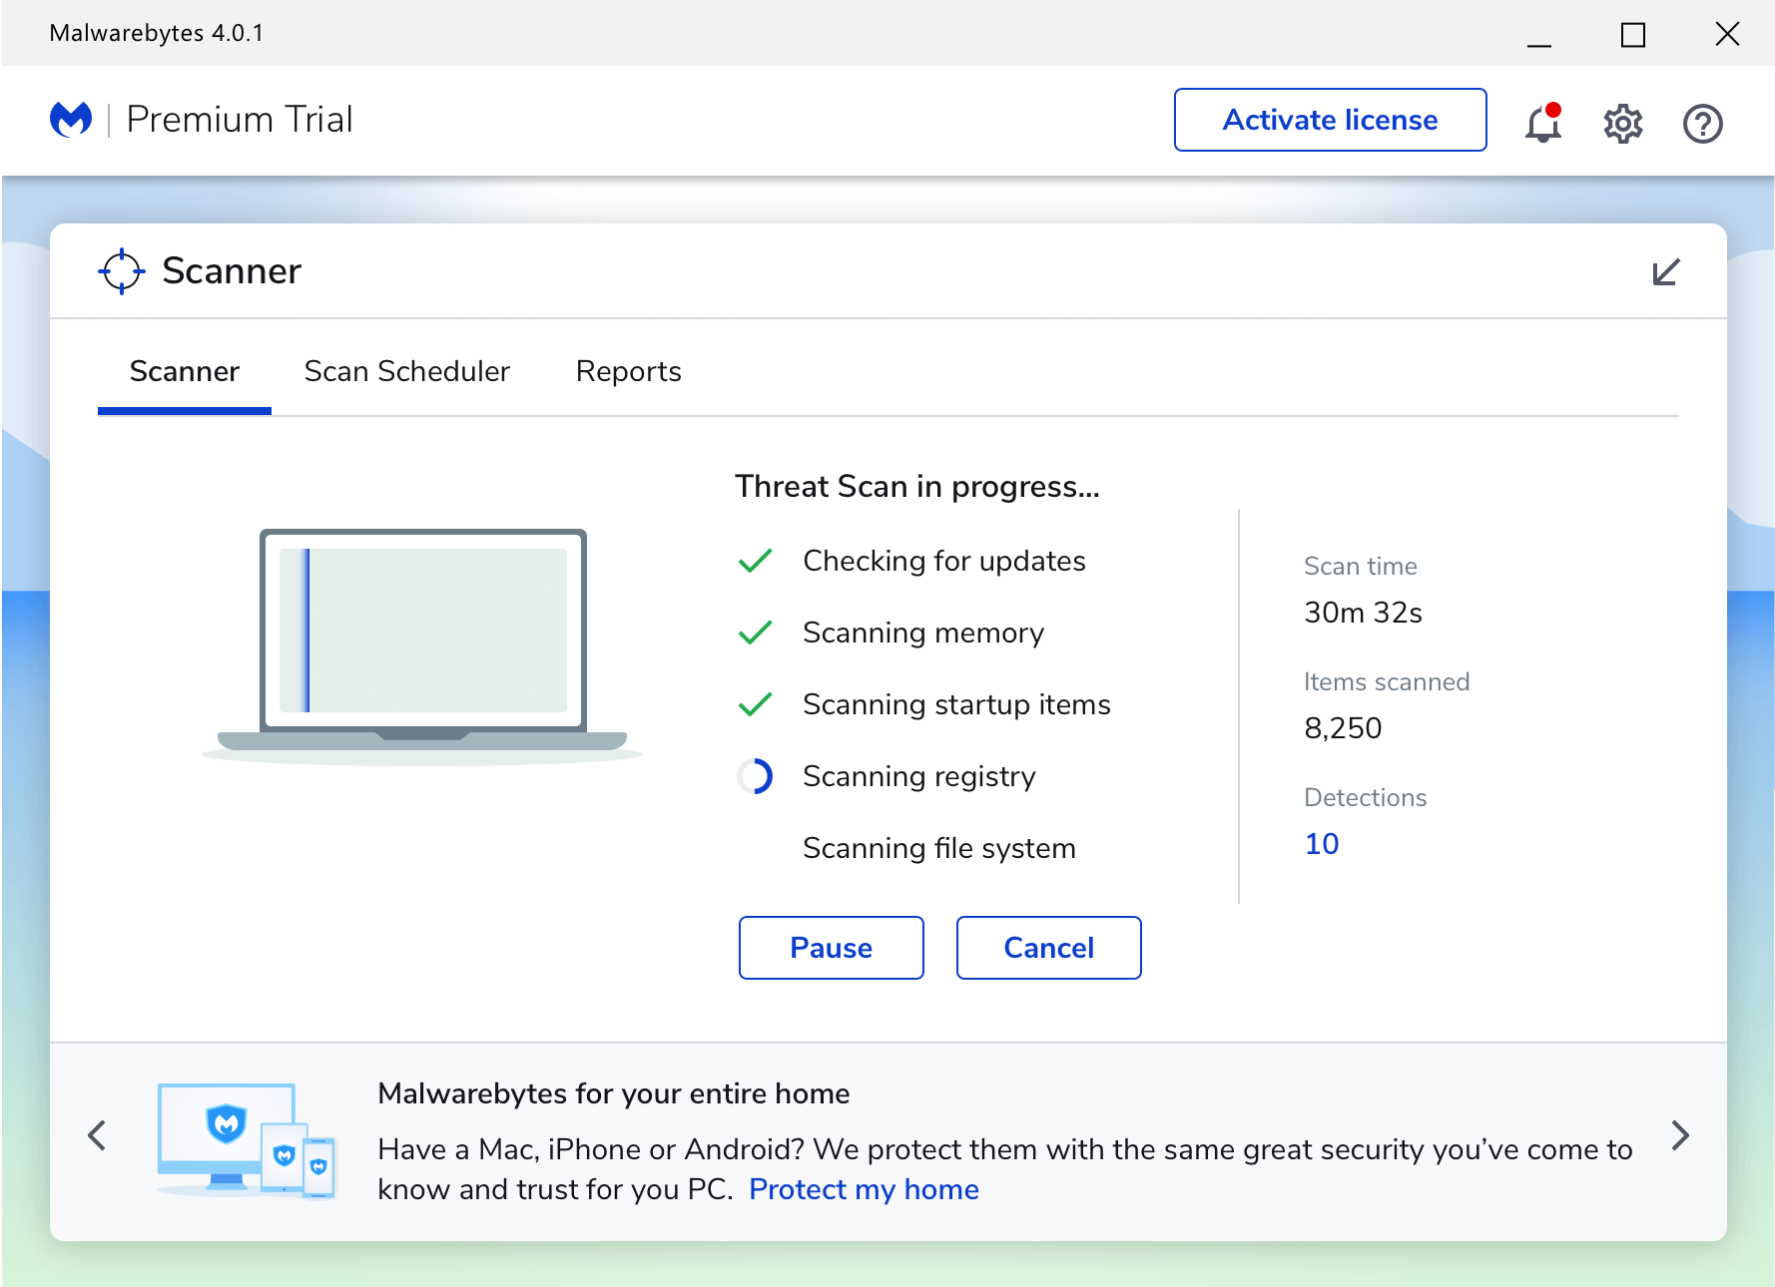Click the Detections label

click(x=1366, y=797)
